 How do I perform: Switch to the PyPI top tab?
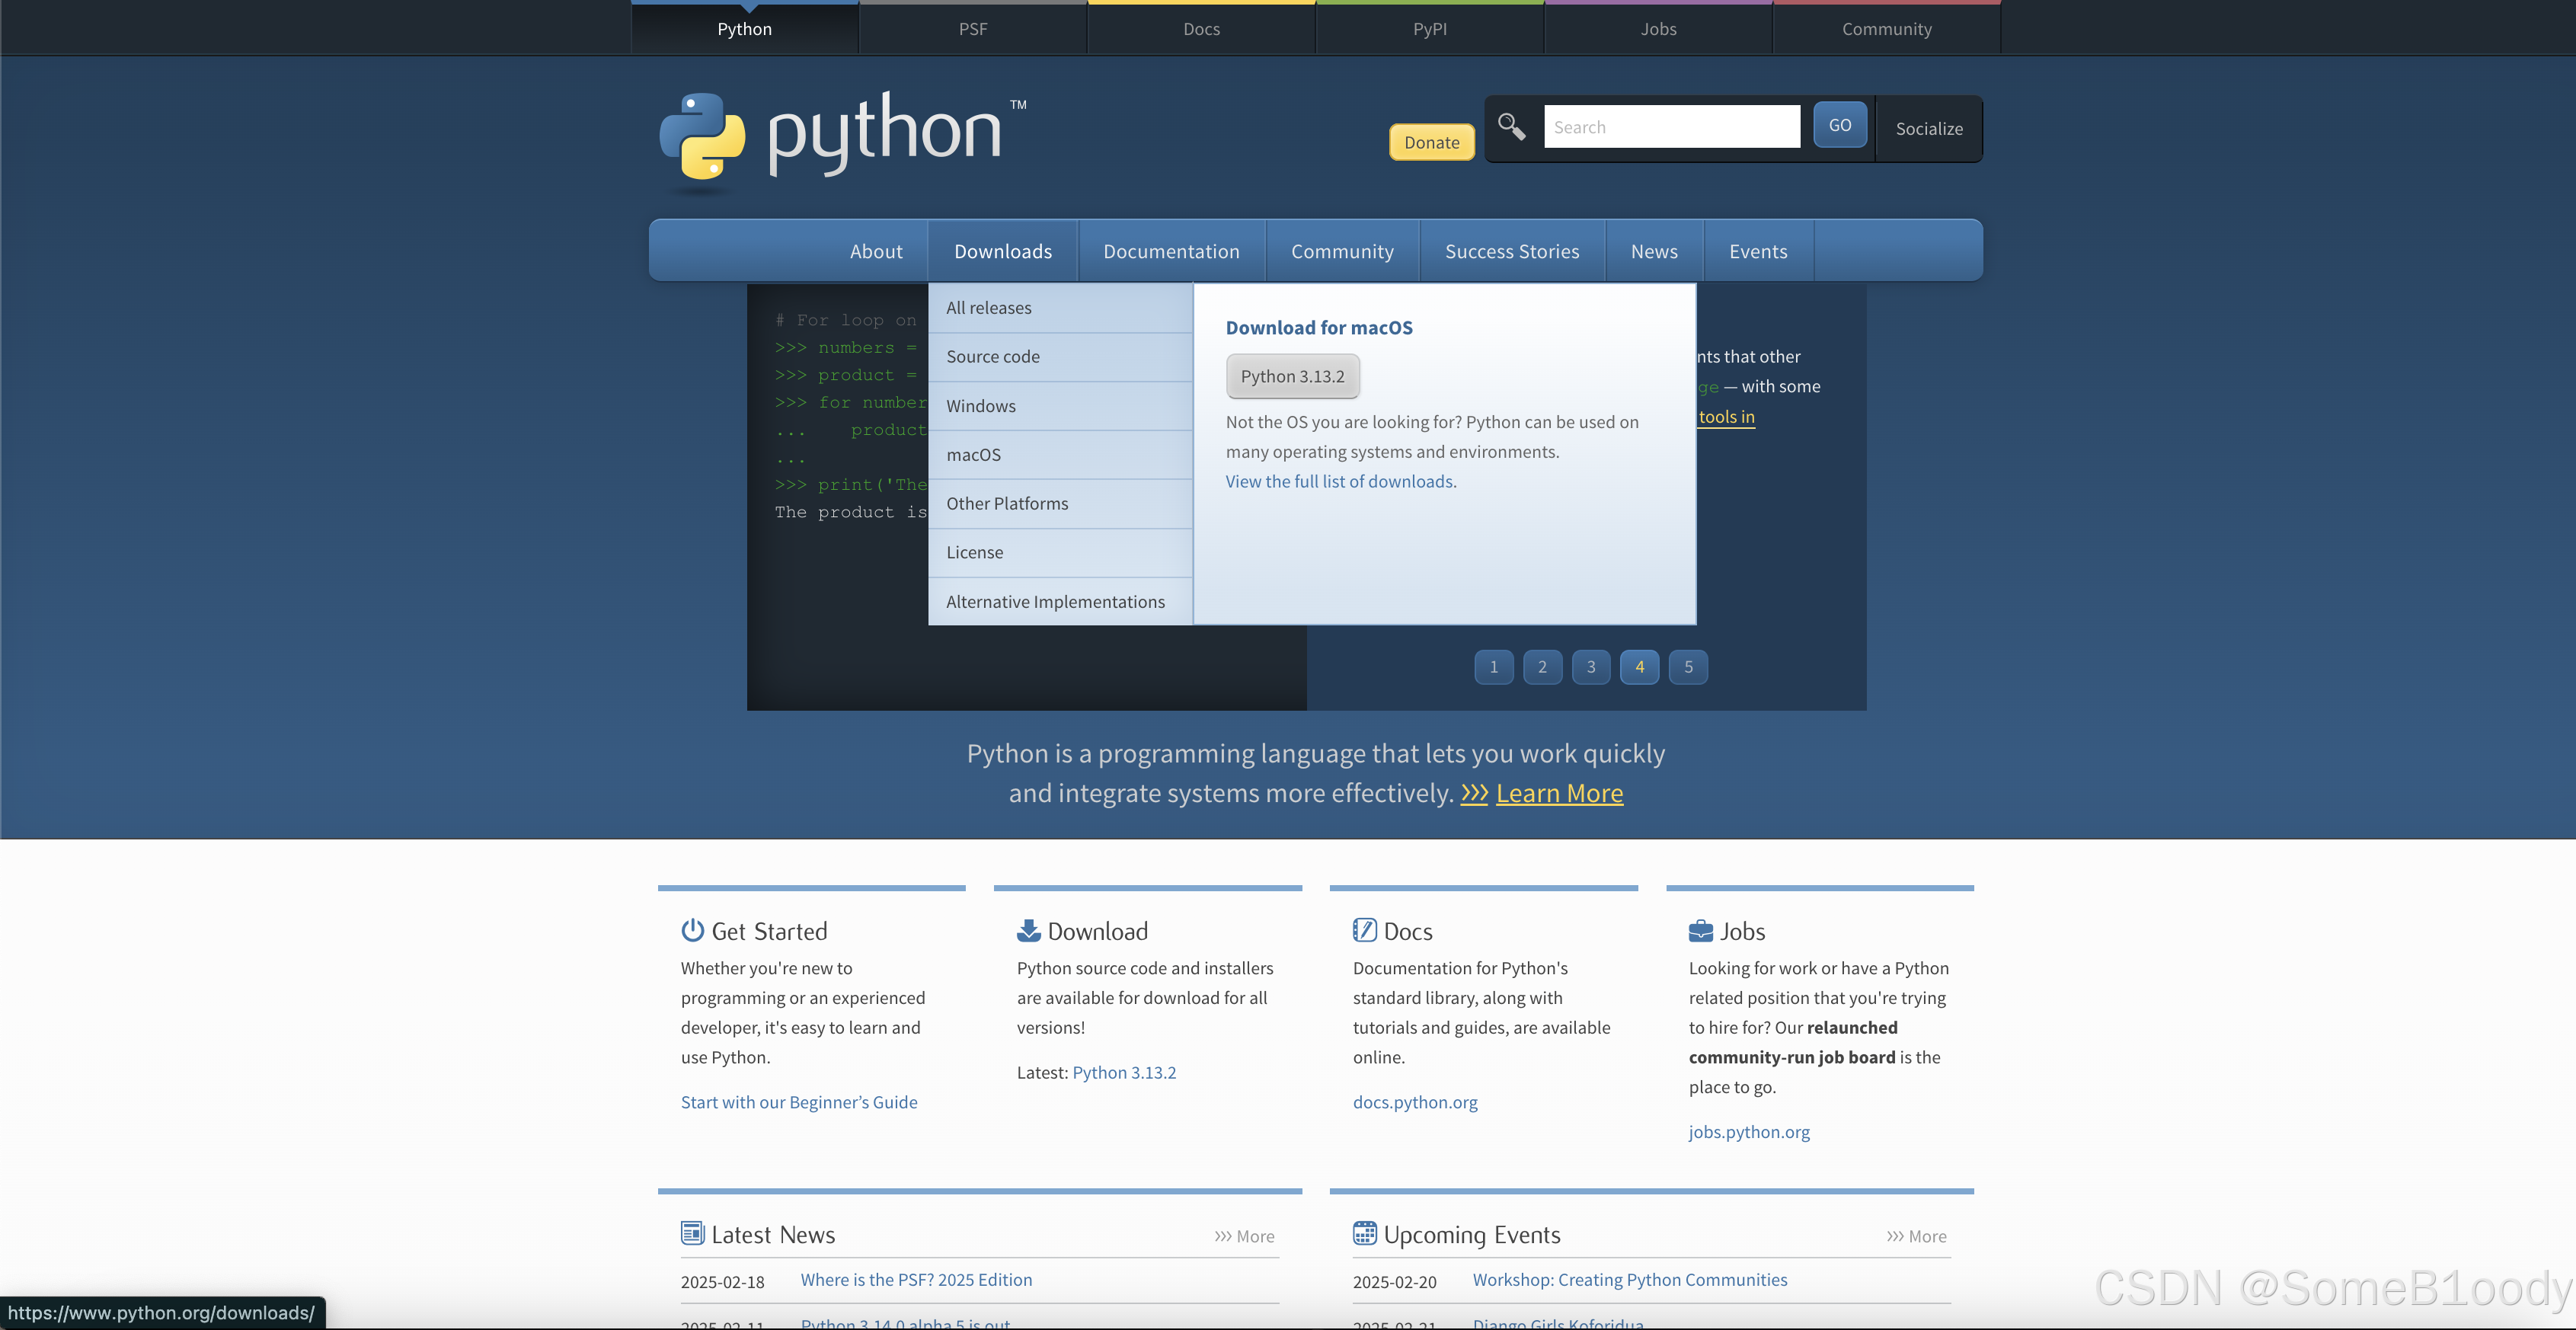[1430, 28]
